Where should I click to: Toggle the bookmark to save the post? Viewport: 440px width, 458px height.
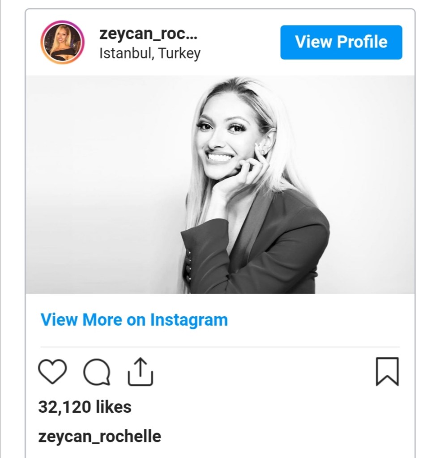[x=387, y=371]
